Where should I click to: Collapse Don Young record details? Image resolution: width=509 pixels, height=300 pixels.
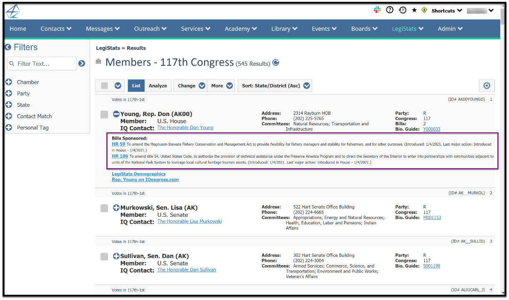click(x=116, y=114)
